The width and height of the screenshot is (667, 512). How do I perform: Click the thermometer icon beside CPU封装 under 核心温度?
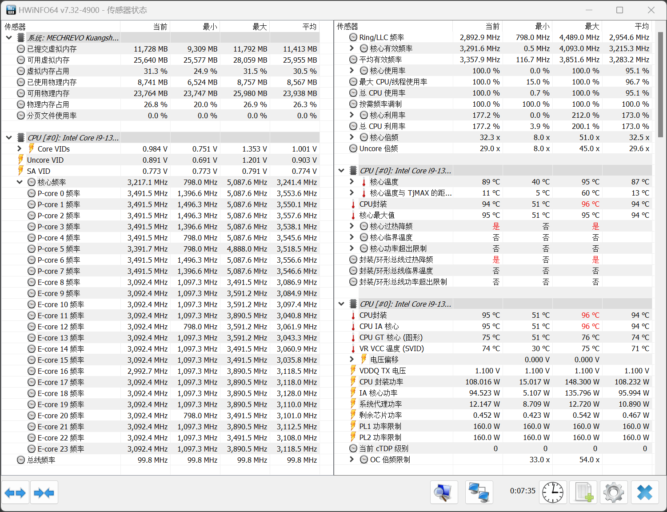(x=353, y=204)
